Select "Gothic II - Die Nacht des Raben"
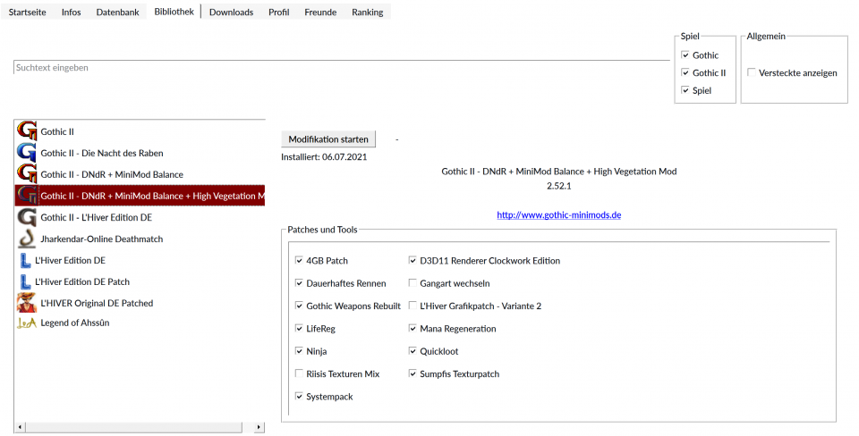Image resolution: width=859 pixels, height=436 pixels. [x=140, y=153]
